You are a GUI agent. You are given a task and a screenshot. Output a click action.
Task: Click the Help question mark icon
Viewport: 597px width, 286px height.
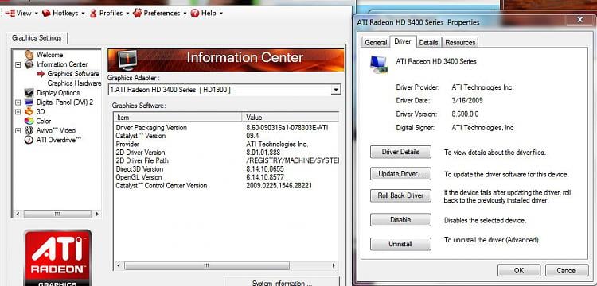[x=195, y=14]
